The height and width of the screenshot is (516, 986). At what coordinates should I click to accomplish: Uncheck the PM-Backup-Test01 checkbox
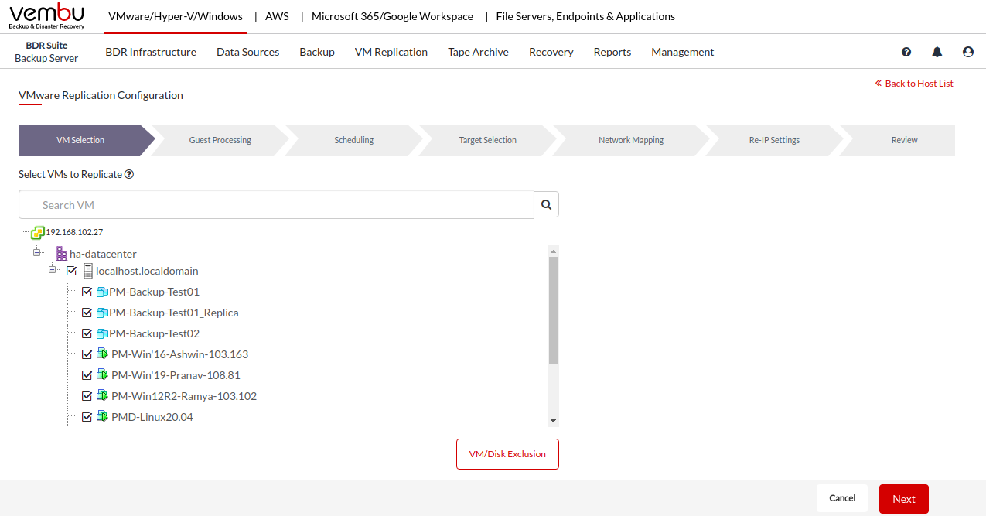coord(87,292)
